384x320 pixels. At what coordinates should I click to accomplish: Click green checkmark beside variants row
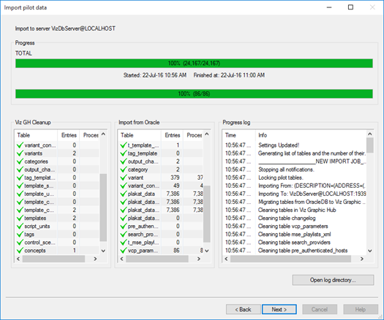click(x=20, y=153)
